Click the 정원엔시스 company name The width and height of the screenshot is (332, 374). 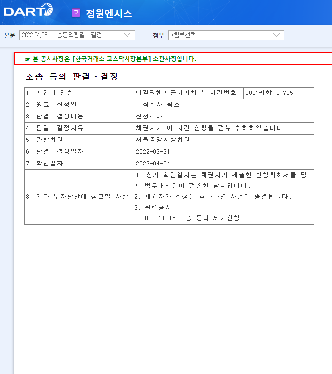tap(109, 14)
